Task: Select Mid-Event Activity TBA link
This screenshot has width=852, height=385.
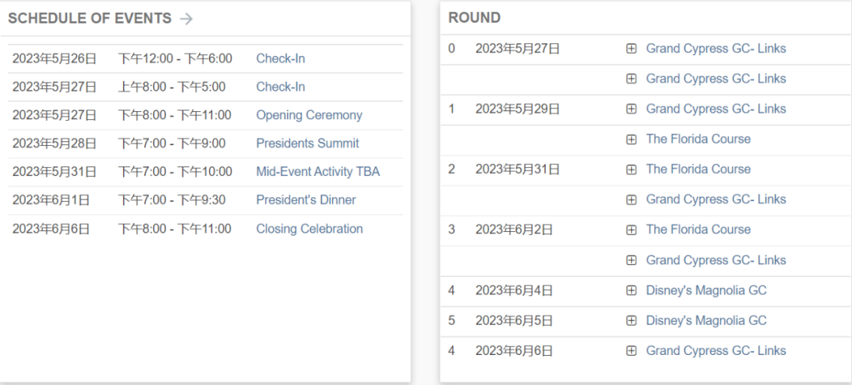Action: [x=318, y=172]
